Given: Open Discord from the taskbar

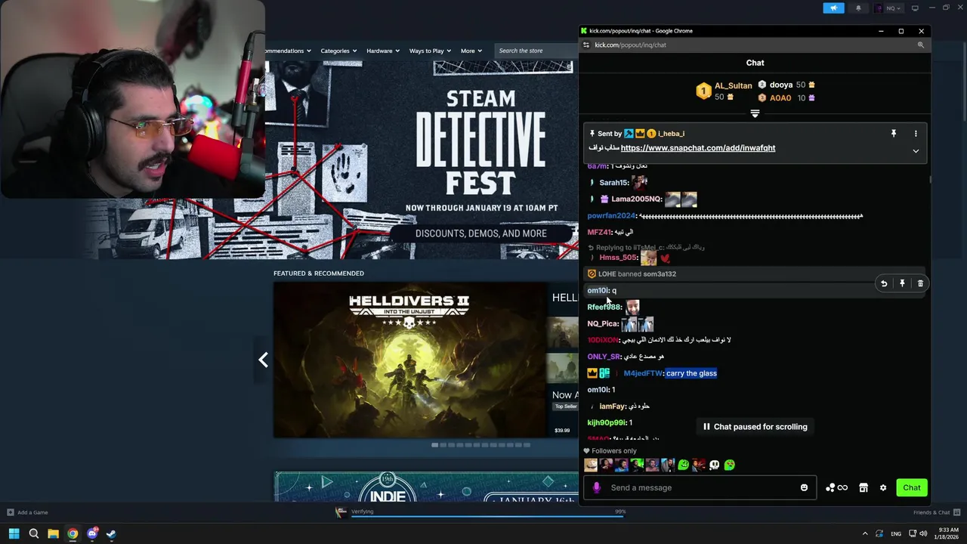Looking at the screenshot, I should click(x=92, y=533).
